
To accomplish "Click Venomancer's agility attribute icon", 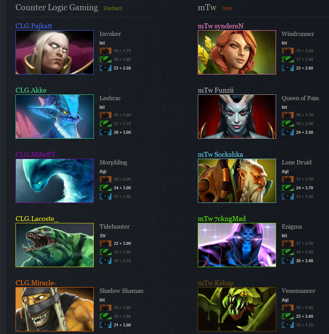I will [x=288, y=316].
